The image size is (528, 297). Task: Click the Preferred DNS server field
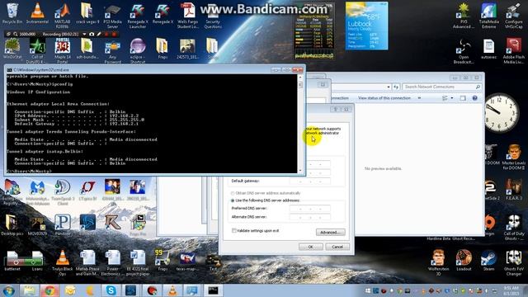coord(310,209)
